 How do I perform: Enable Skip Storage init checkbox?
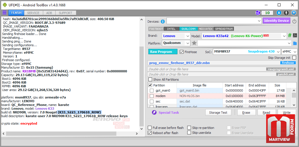click(294, 57)
